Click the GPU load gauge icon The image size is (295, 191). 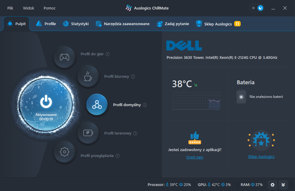[223, 185]
